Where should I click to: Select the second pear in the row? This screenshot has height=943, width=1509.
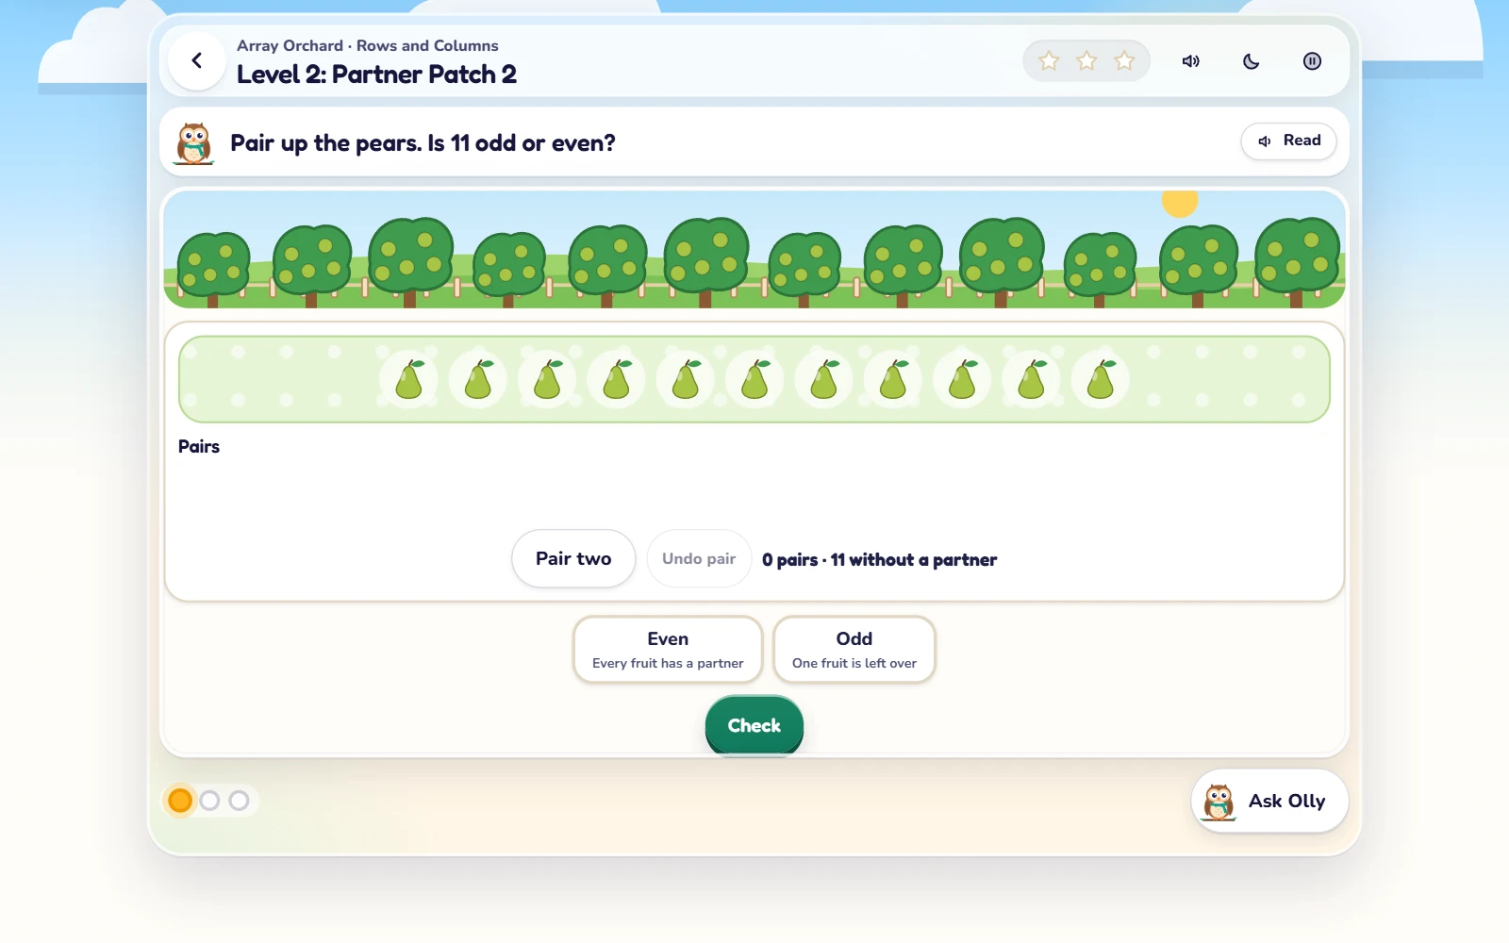tap(478, 379)
